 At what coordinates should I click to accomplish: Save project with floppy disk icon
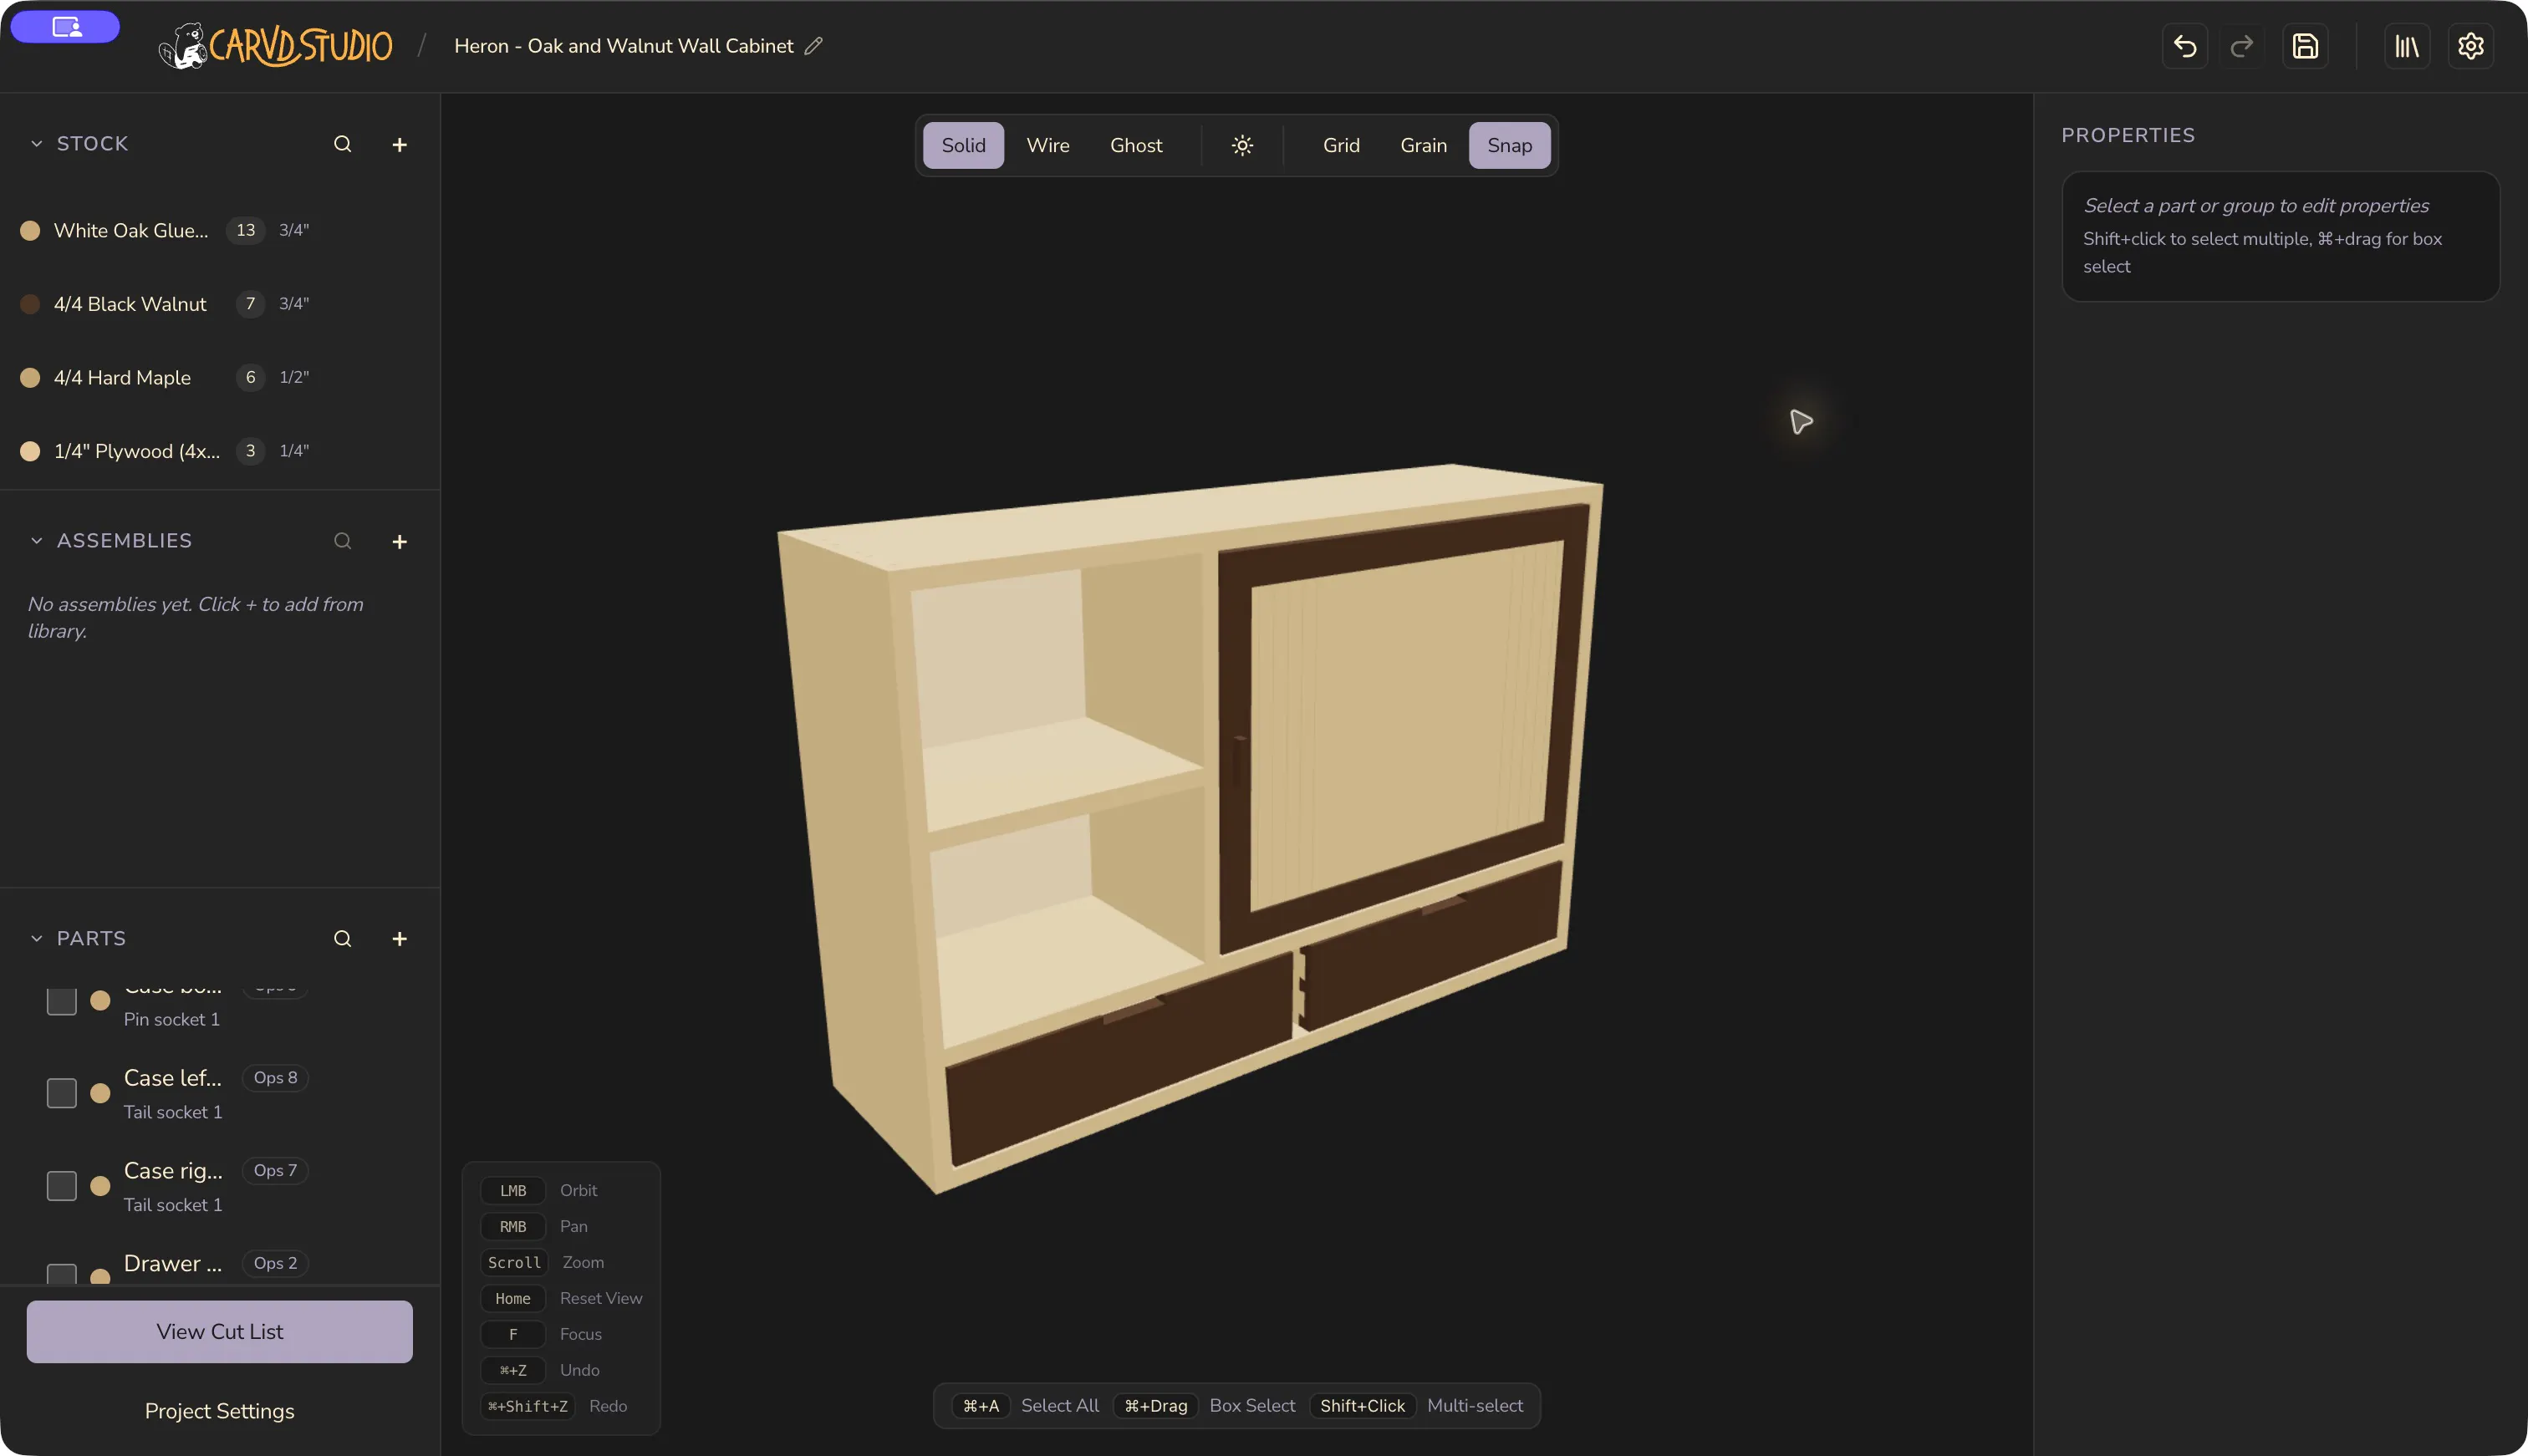tap(2305, 46)
